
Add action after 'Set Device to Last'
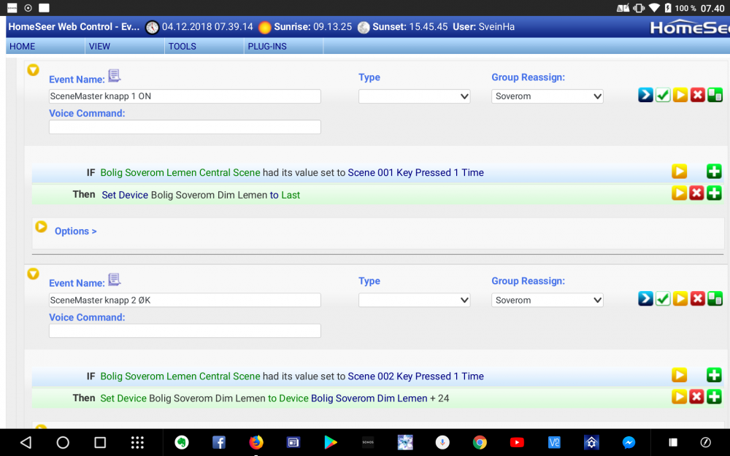point(714,193)
